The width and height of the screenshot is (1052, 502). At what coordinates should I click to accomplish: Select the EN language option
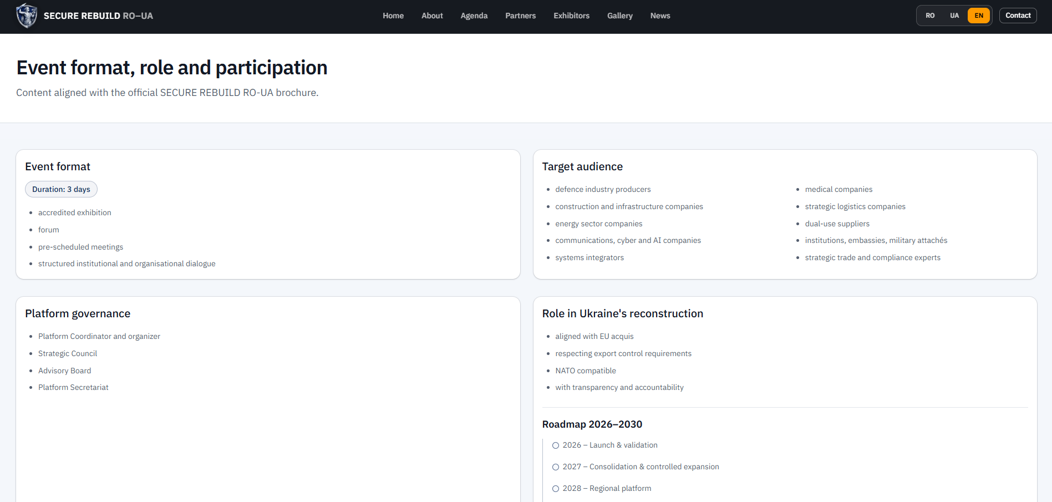pos(979,16)
